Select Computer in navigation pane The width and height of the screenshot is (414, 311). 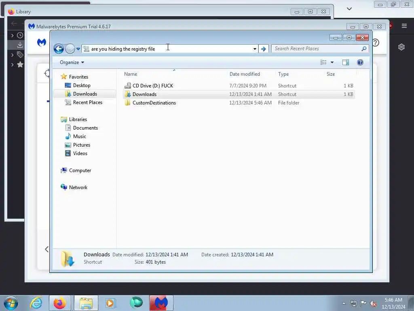(x=80, y=170)
